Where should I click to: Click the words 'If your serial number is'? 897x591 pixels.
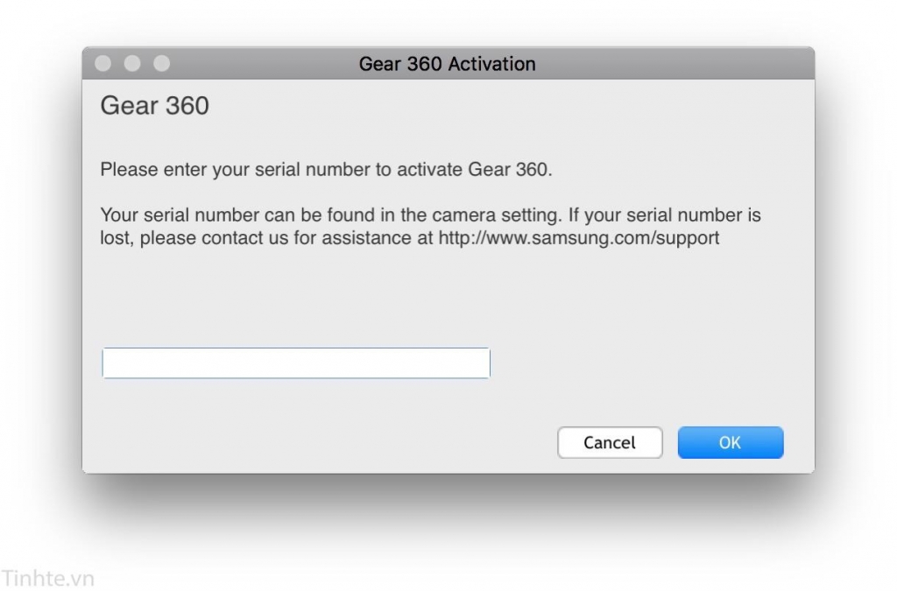coord(664,215)
